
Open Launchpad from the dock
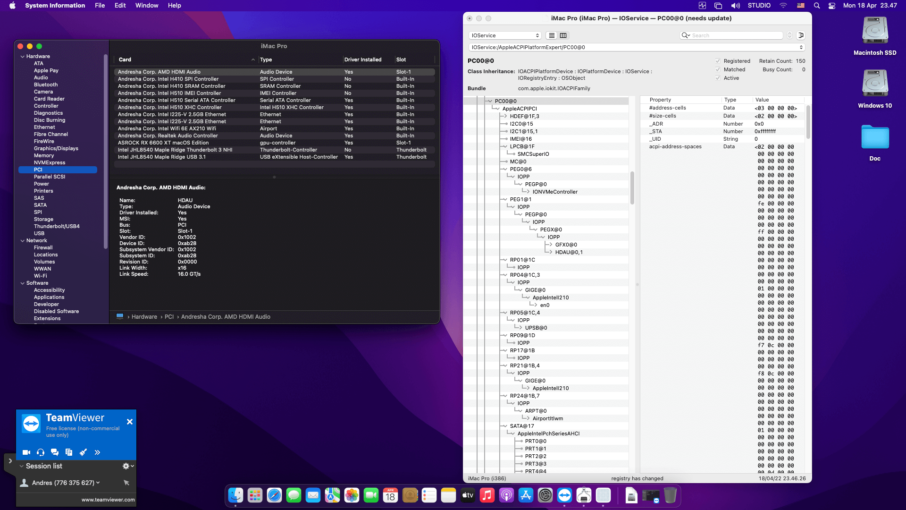255,495
